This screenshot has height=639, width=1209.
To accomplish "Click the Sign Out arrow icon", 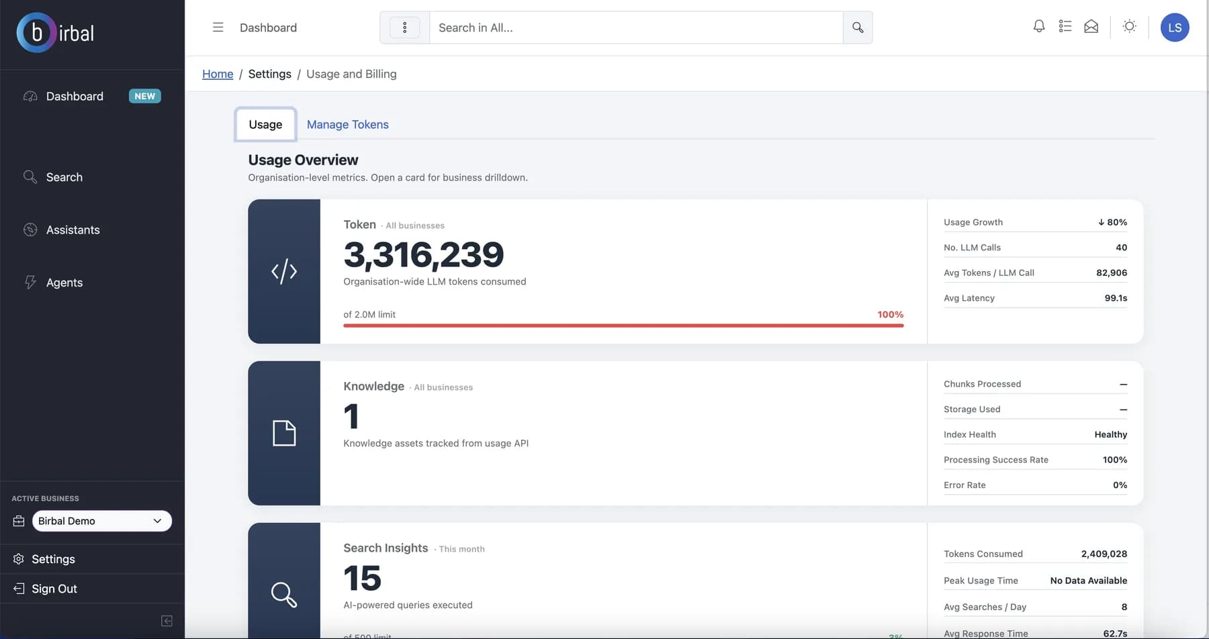I will [19, 589].
